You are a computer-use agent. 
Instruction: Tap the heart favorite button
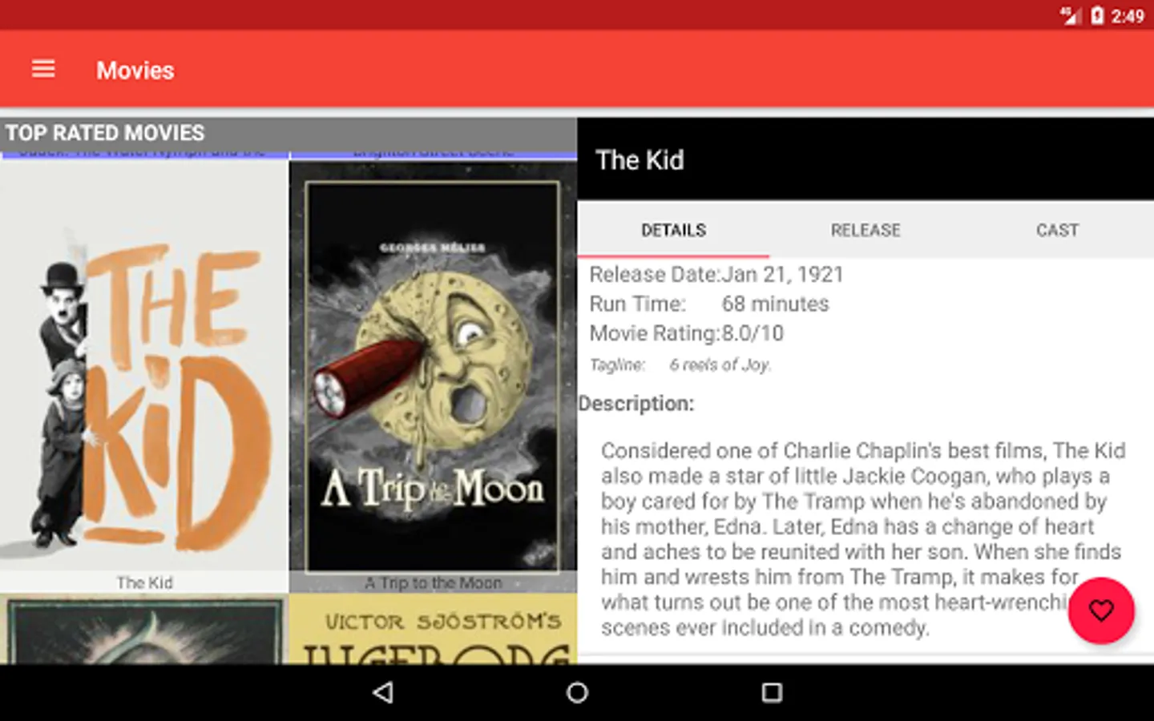point(1101,610)
